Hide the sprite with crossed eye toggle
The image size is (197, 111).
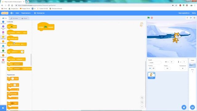(x=153, y=68)
